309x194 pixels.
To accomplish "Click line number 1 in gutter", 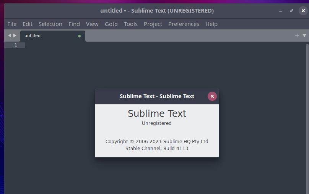I will (x=16, y=45).
